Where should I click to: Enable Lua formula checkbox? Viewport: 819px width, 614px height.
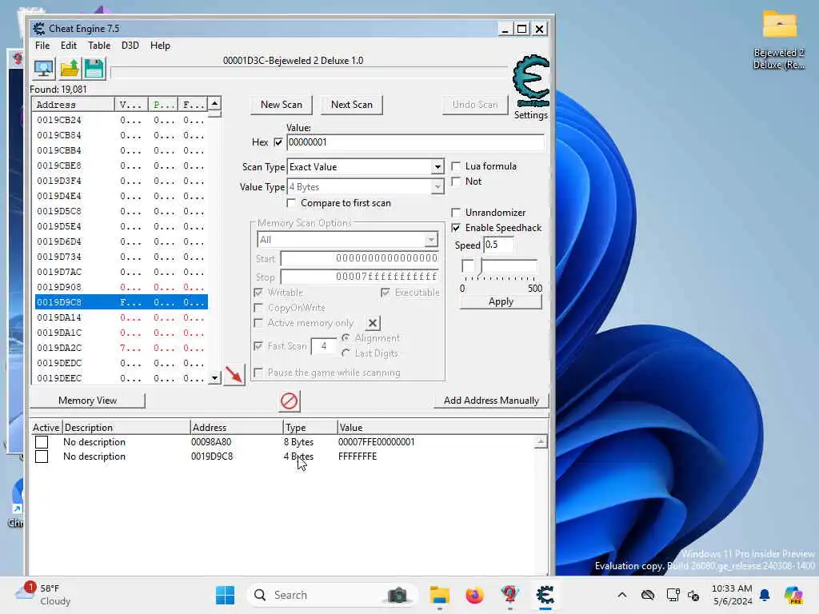coord(456,166)
